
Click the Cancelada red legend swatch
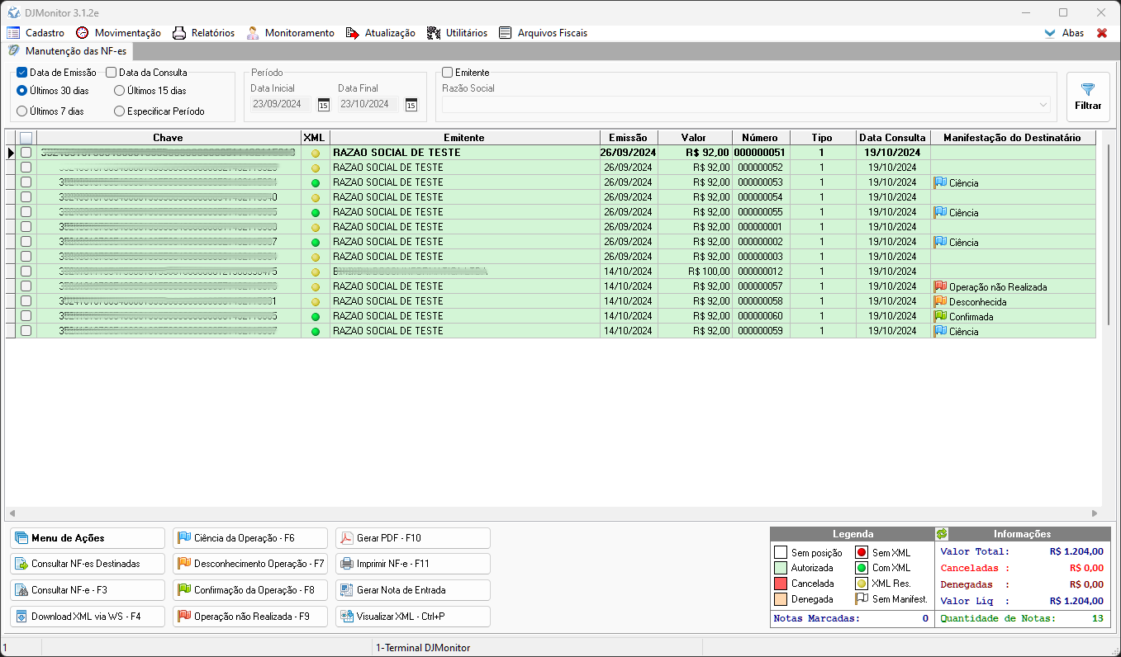[x=781, y=584]
